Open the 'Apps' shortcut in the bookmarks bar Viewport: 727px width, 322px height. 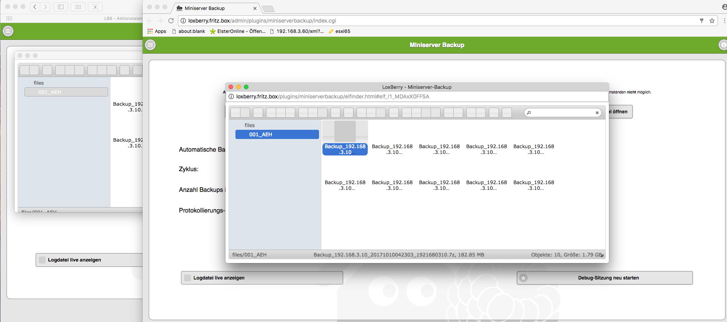(x=157, y=31)
